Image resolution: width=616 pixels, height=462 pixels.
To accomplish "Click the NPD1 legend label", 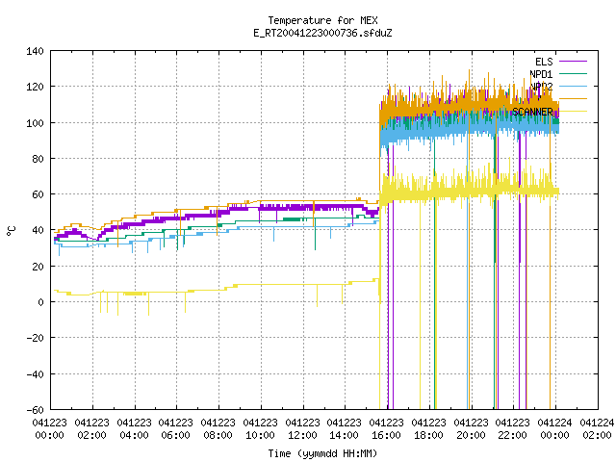I will point(541,74).
